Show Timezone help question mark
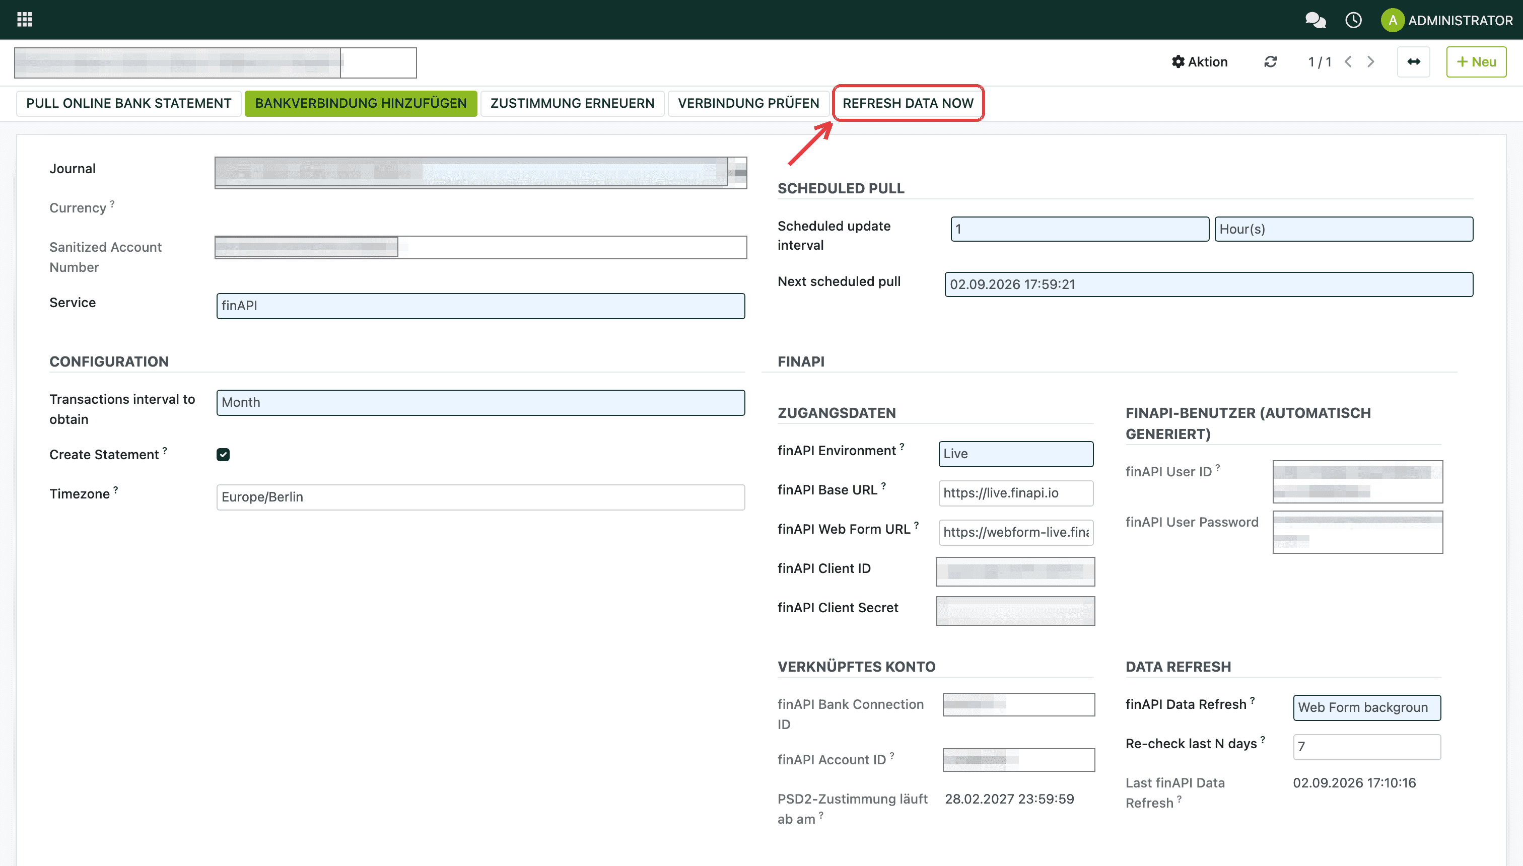Image resolution: width=1523 pixels, height=866 pixels. point(115,489)
